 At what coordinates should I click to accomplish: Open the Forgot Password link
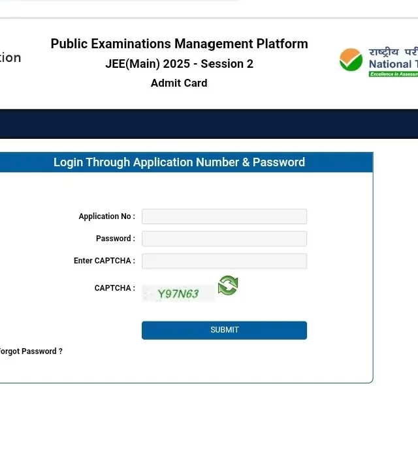pyautogui.click(x=31, y=351)
